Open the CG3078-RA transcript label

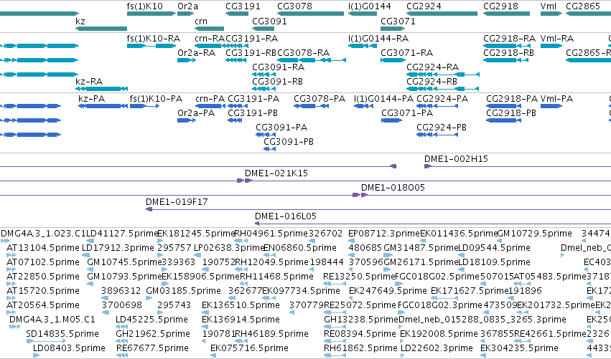303,52
